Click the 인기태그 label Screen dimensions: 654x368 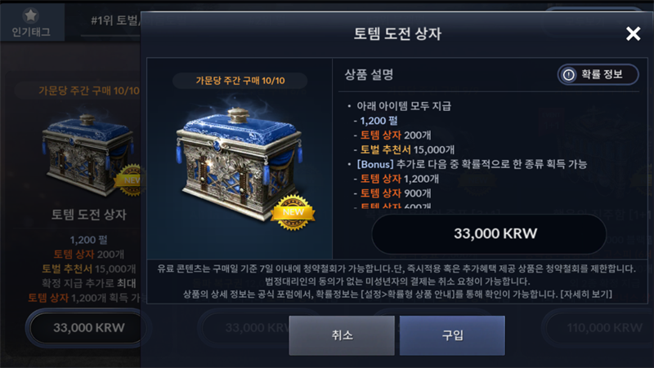click(31, 32)
